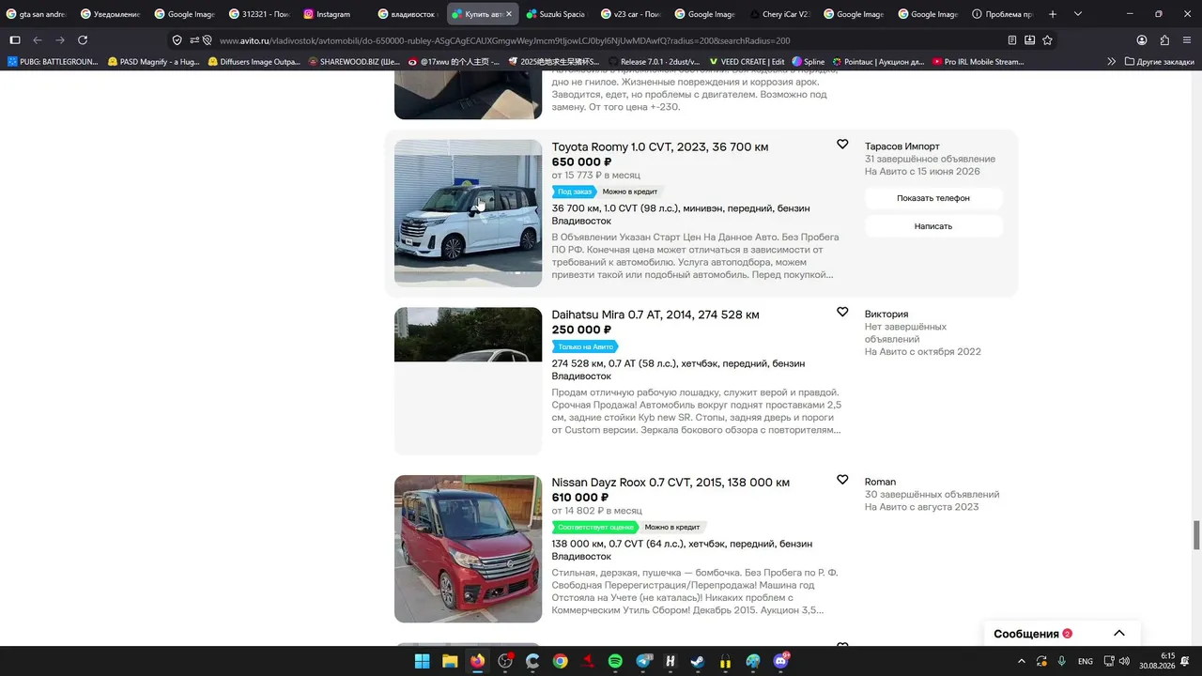Open the Toyota Roomy photo thumbnail
1202x676 pixels.
(x=469, y=213)
